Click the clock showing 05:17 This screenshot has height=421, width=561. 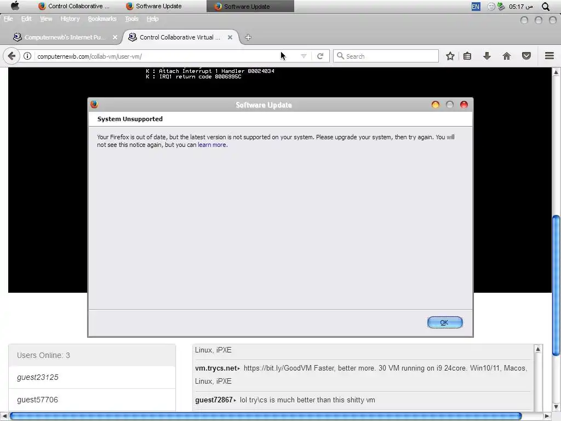point(520,7)
